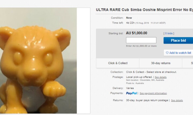The image size is (193, 115).
Task: Click the heart icon on watch list
Action: 167,53
